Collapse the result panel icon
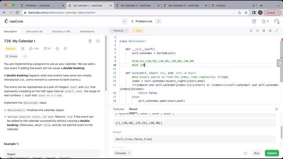 pos(276,109)
